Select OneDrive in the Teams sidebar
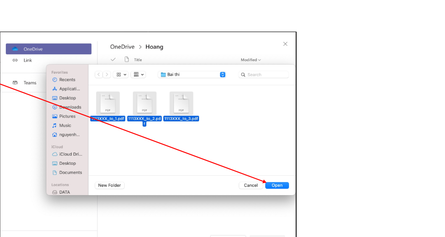This screenshot has width=445, height=237. pos(48,49)
